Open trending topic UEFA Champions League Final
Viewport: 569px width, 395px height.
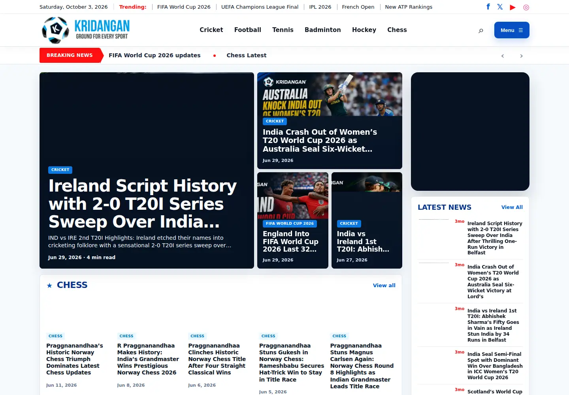(260, 7)
